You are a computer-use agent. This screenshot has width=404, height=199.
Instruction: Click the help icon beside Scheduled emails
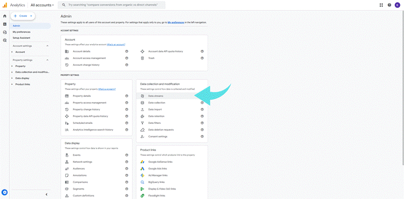[126, 123]
